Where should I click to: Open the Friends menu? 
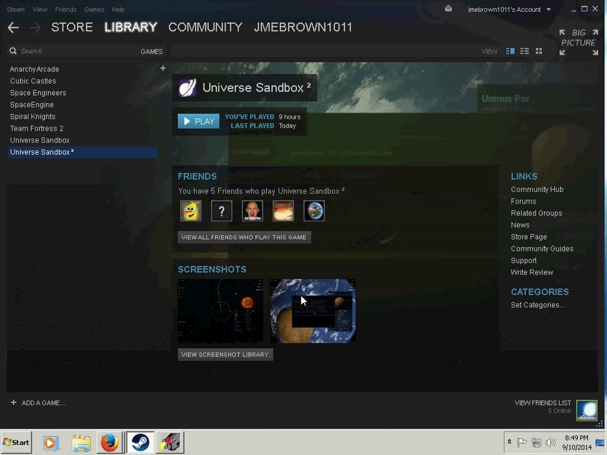click(65, 9)
